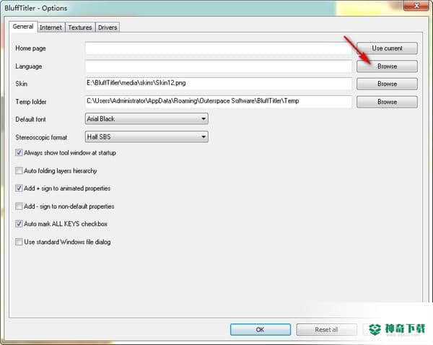
Task: Browse for a Skin file
Action: 387,84
